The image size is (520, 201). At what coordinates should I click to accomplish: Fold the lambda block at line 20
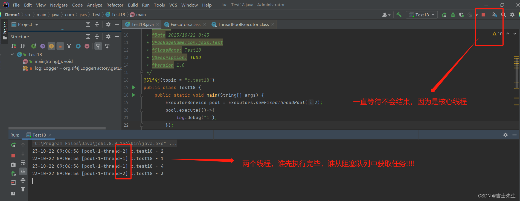(142, 110)
